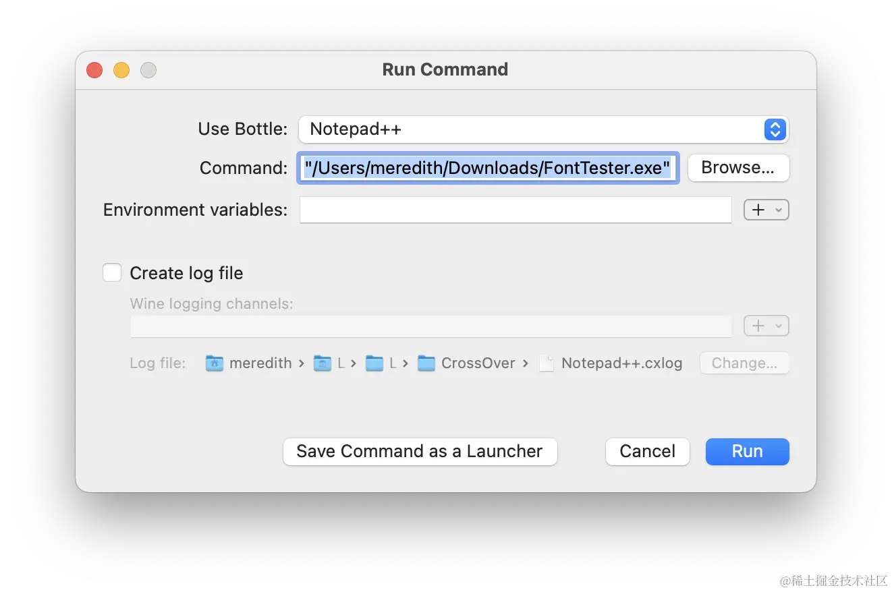
Task: Enable the Create log file checkbox
Action: tap(112, 272)
